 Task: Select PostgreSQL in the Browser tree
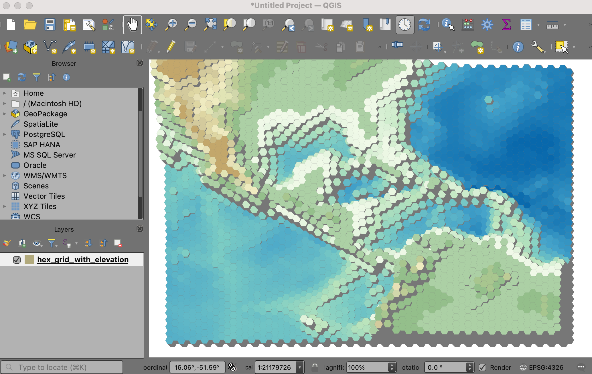44,134
